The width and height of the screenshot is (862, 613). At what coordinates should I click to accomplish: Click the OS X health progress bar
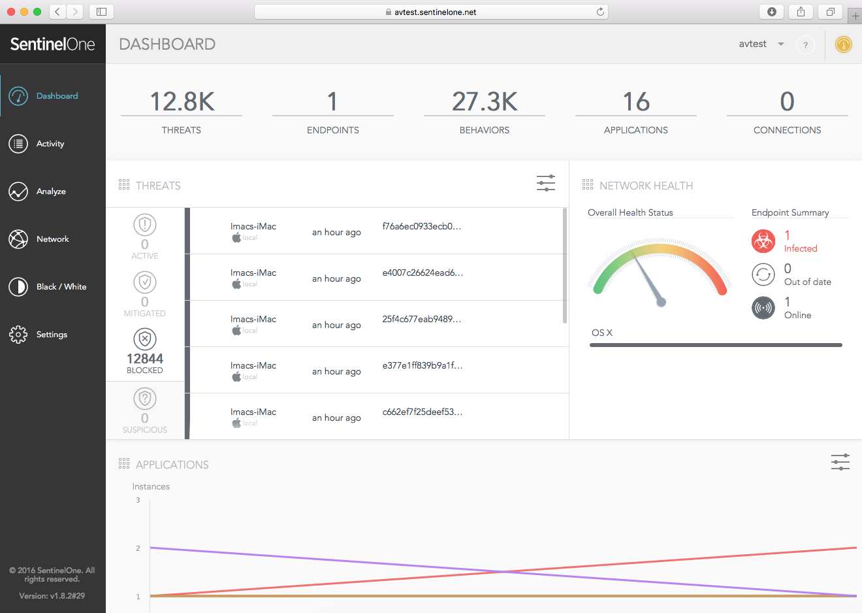point(716,345)
